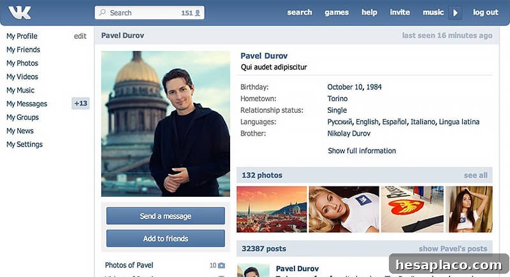The image size is (510, 277).
Task: Click the +13 unread messages badge
Action: [x=81, y=103]
